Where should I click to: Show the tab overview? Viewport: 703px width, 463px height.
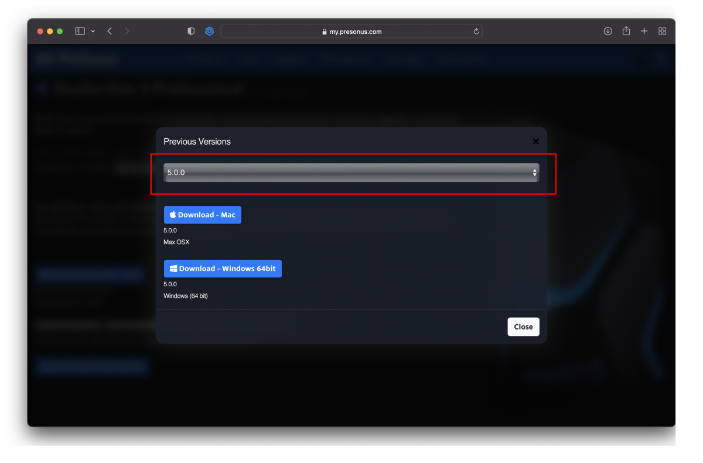tap(663, 31)
